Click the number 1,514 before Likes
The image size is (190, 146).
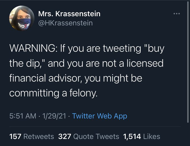(132, 136)
